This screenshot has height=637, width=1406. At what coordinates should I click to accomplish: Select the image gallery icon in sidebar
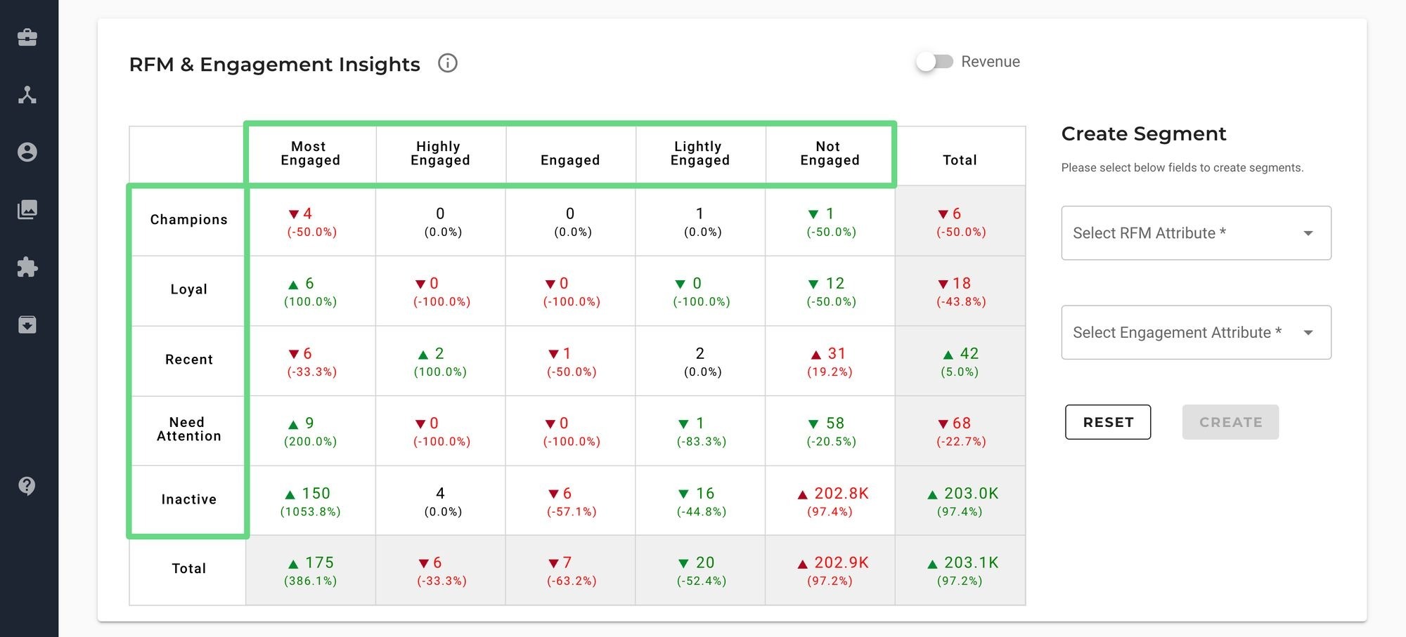27,209
